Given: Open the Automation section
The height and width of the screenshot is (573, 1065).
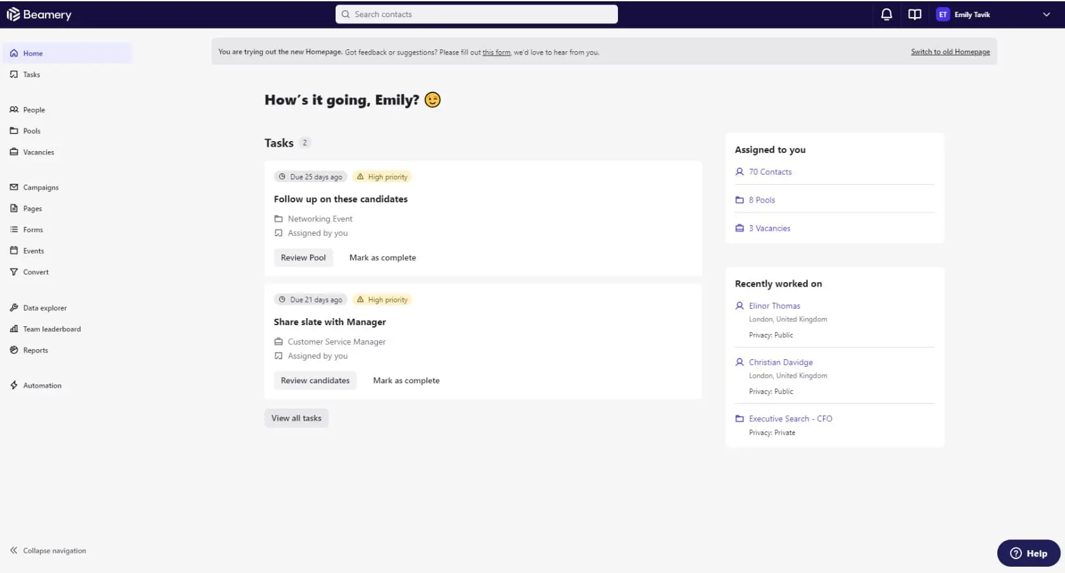Looking at the screenshot, I should [42, 385].
